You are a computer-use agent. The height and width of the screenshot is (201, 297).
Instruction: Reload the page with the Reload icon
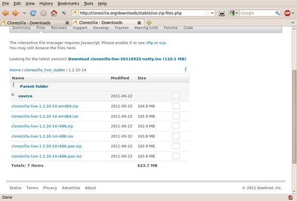34,13
